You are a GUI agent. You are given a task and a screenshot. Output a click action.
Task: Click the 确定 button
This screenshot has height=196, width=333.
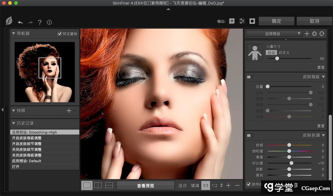(x=276, y=21)
